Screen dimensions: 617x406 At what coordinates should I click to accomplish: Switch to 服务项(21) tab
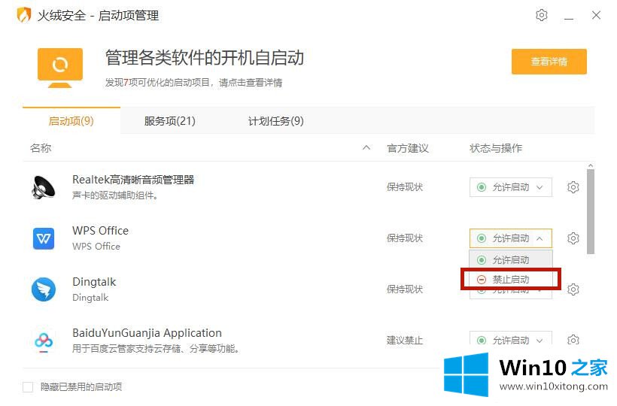click(169, 120)
